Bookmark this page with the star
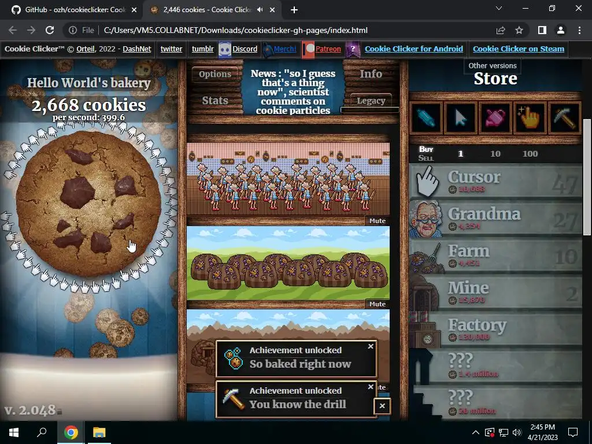This screenshot has width=592, height=444. click(519, 30)
